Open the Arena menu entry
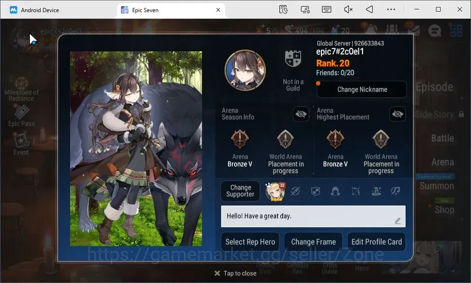Viewport: 471px width, 283px height. (442, 163)
